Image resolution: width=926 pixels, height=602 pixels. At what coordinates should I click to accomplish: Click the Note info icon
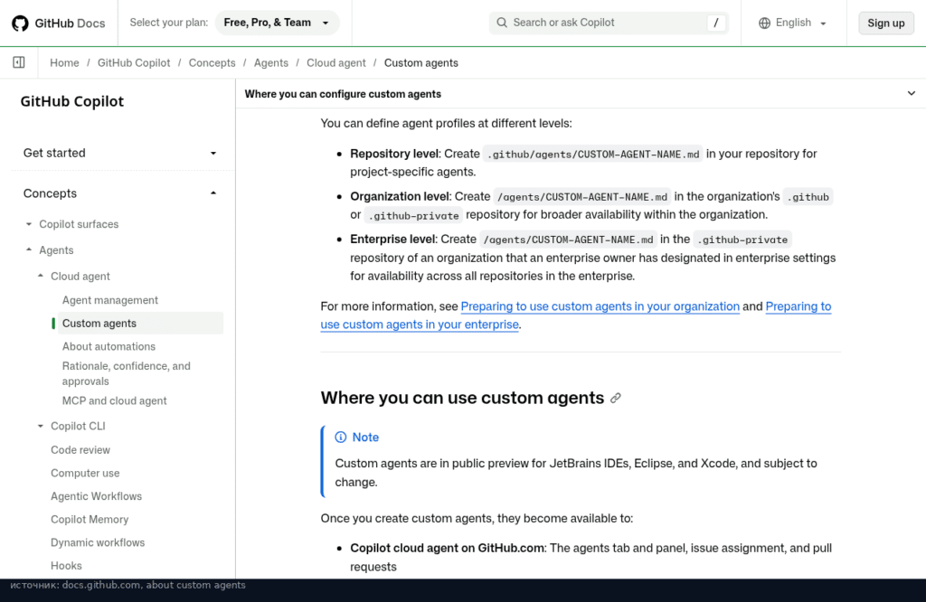coord(341,437)
